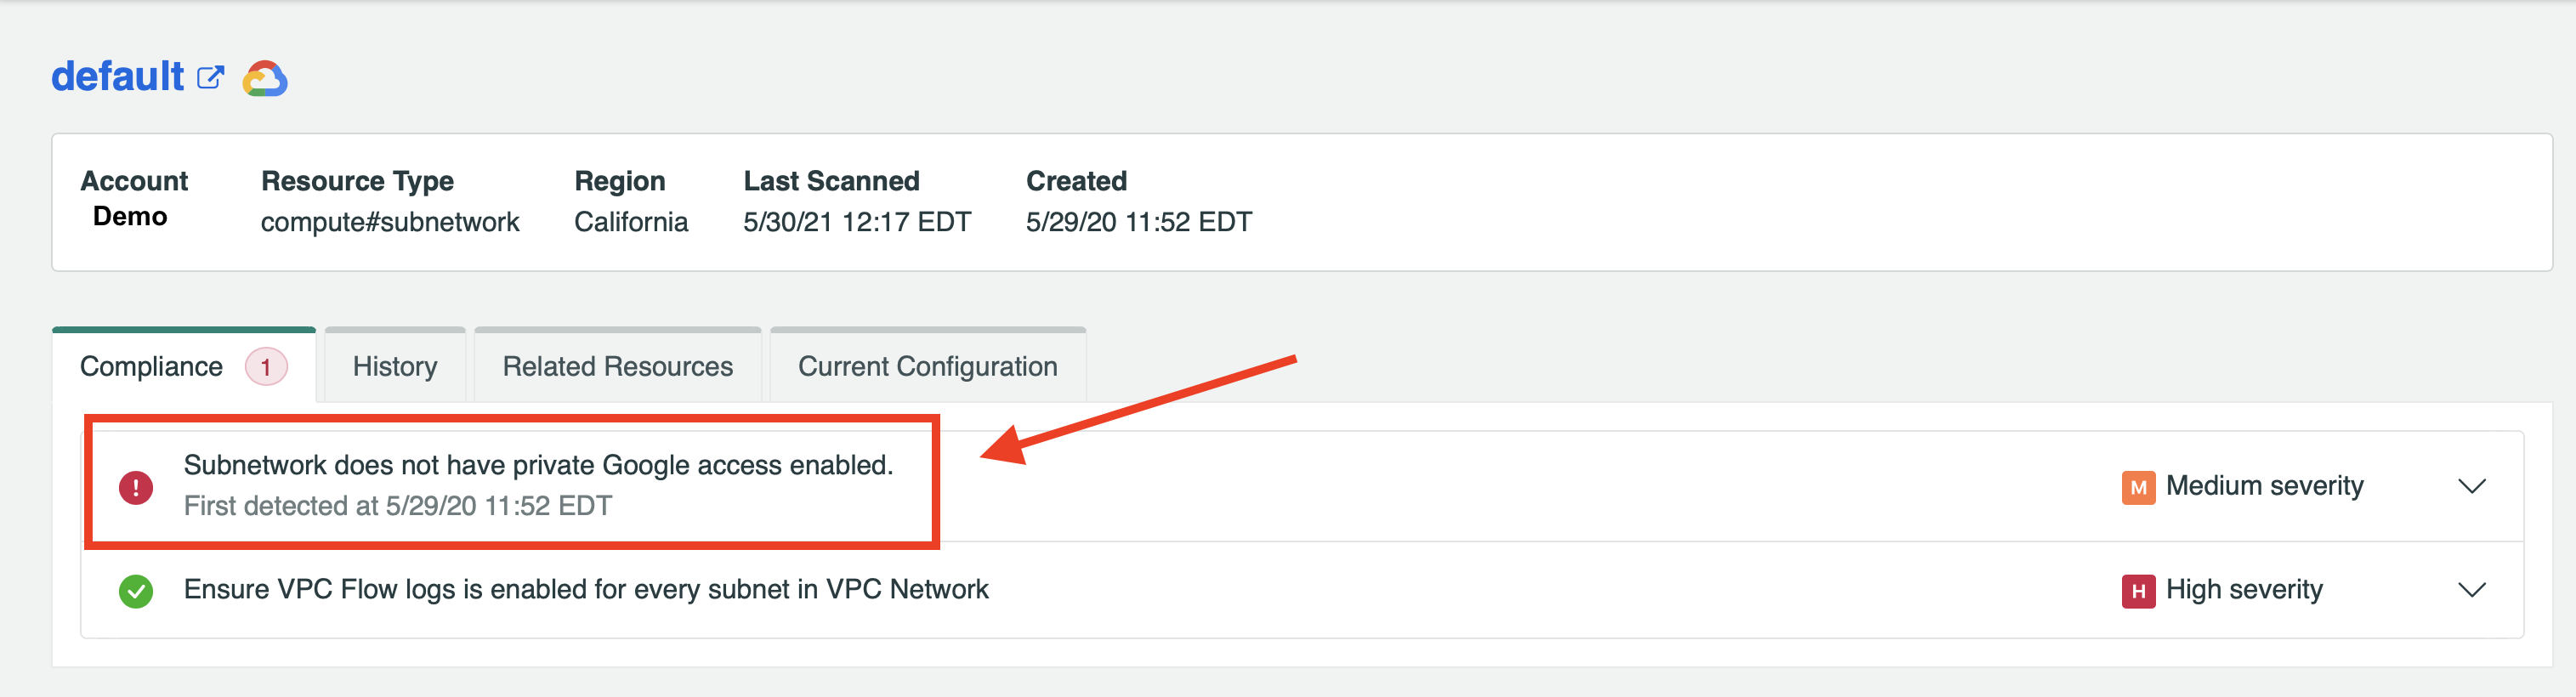The height and width of the screenshot is (697, 2576).
Task: Click the green passed-check icon
Action: [136, 591]
